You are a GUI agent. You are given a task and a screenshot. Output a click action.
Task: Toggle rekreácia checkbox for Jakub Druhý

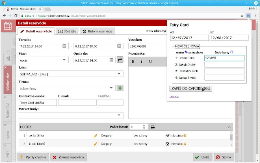167,144
